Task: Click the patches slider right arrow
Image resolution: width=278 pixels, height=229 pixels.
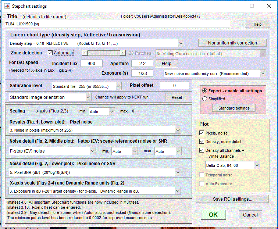Action: (x=123, y=53)
